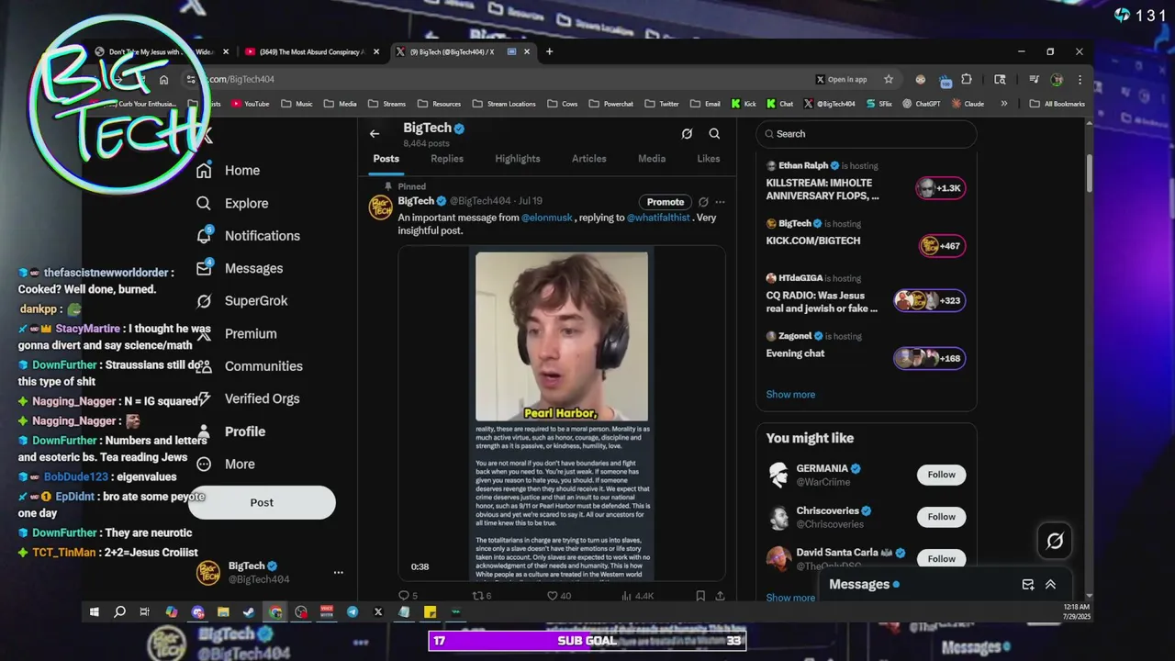Open Kick bookmark in bookmarks bar
This screenshot has width=1175, height=661.
click(x=744, y=104)
